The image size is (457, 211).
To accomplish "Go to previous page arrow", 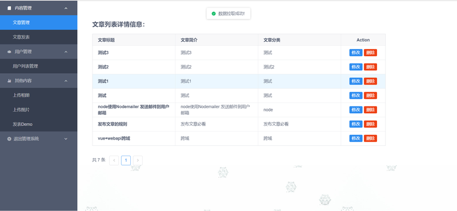I will click(114, 160).
